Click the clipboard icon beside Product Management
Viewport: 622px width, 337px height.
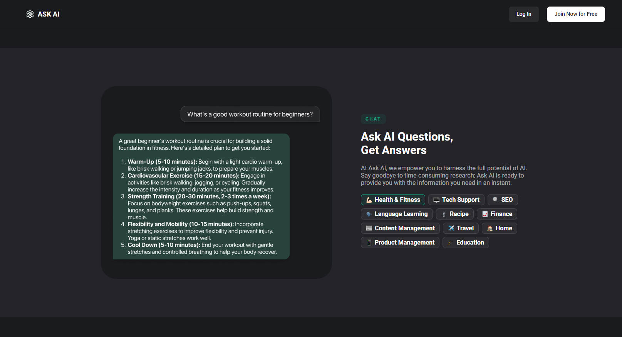point(369,243)
